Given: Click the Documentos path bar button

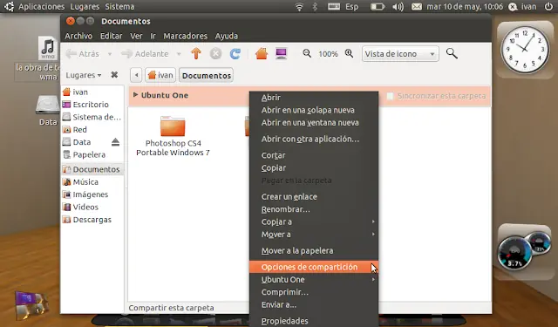Looking at the screenshot, I should 207,75.
